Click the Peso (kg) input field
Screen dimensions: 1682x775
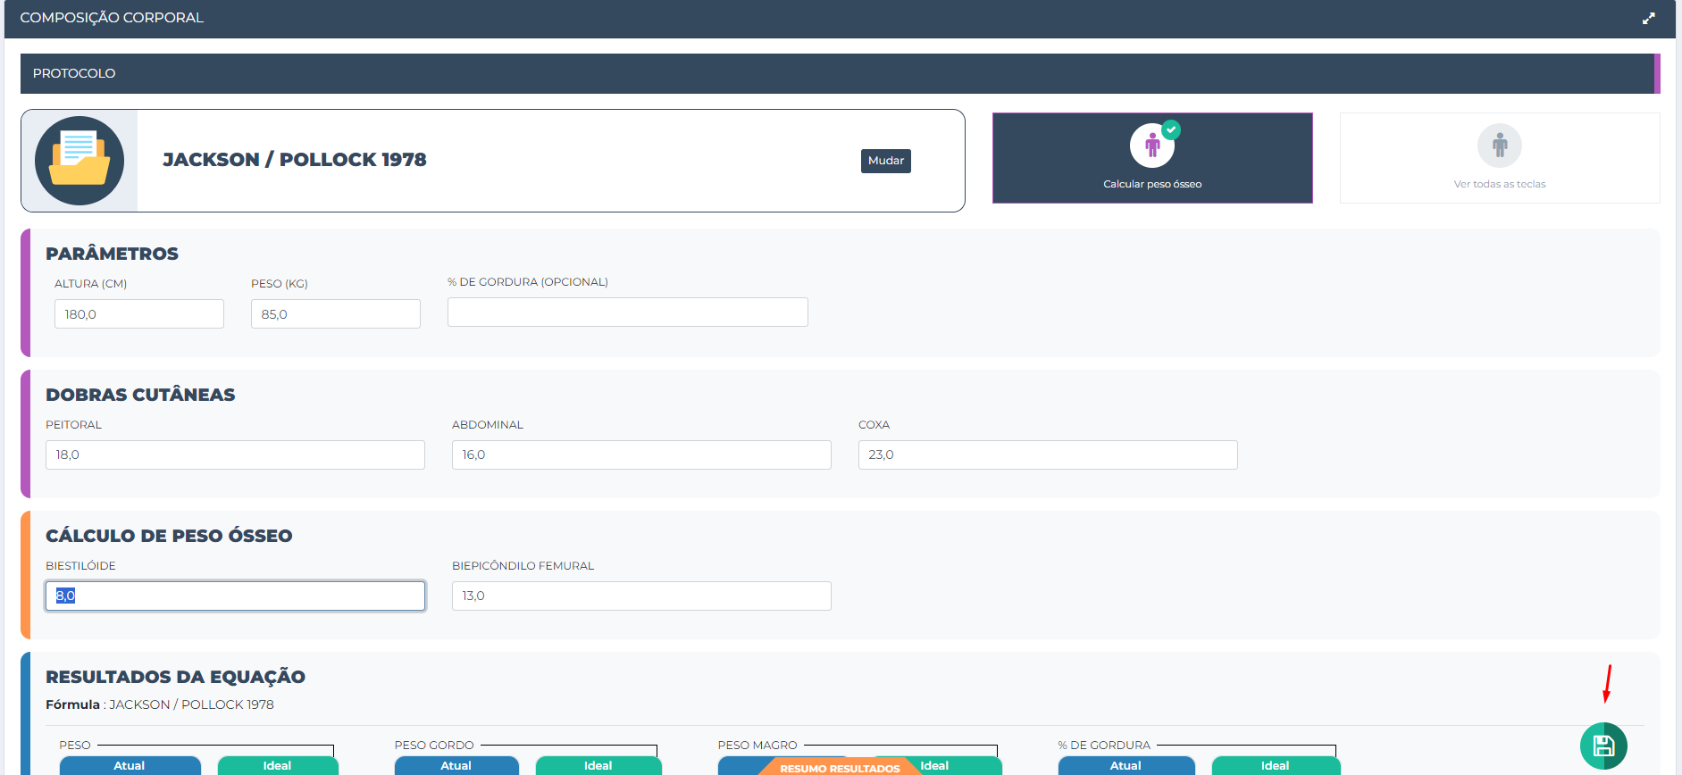335,314
